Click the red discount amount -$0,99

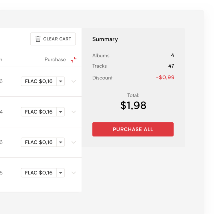coord(165,78)
